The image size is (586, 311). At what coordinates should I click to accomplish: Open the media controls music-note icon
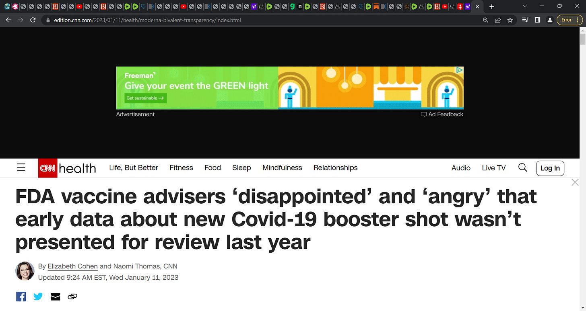click(525, 20)
